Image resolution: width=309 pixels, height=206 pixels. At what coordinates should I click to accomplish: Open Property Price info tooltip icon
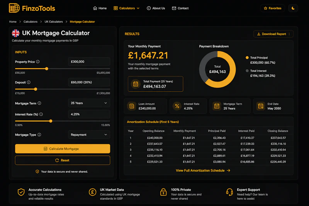[38, 62]
